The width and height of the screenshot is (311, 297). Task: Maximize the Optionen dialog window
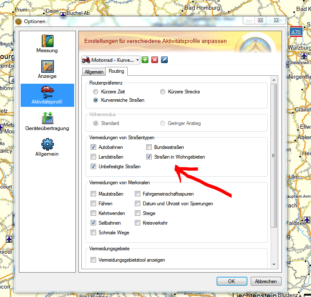(x=260, y=20)
